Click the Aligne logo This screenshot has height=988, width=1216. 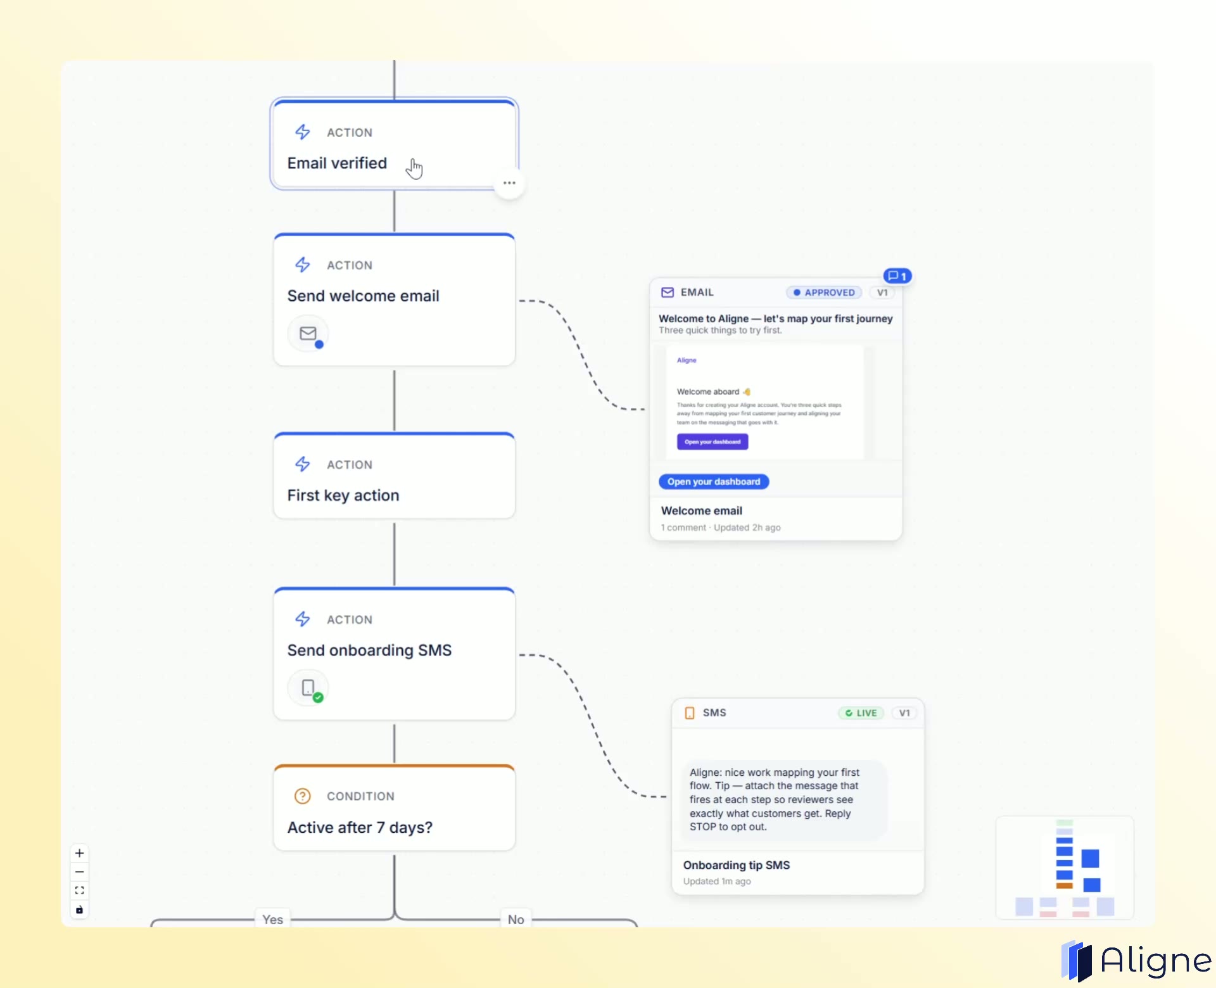coord(1136,961)
